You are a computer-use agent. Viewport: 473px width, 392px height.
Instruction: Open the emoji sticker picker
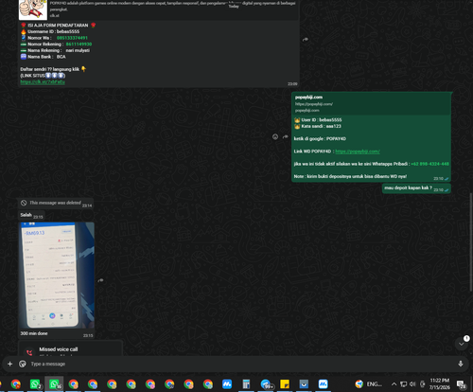click(x=23, y=364)
